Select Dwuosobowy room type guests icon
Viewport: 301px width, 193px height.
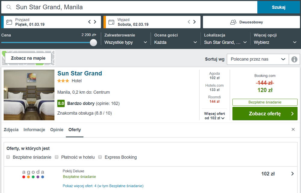(x=233, y=22)
